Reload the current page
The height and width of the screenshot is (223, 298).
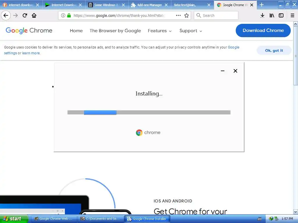point(25,15)
